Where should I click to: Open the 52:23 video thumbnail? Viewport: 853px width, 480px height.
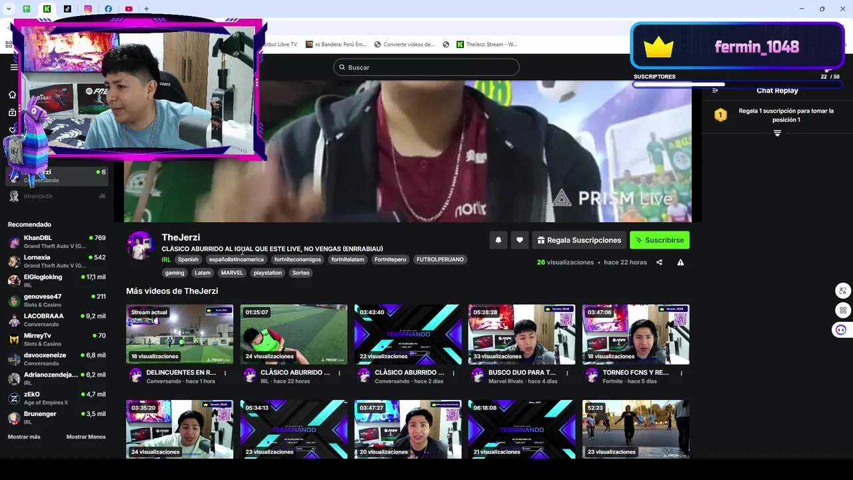pos(636,429)
